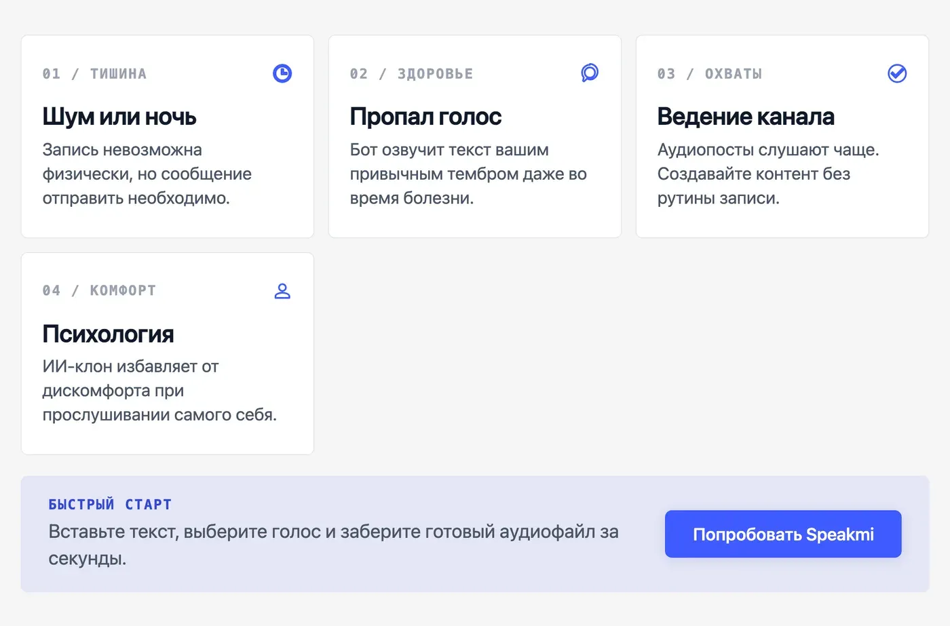The width and height of the screenshot is (950, 626).
Task: Click the checkmark icon on the Охваты card
Action: (x=897, y=73)
